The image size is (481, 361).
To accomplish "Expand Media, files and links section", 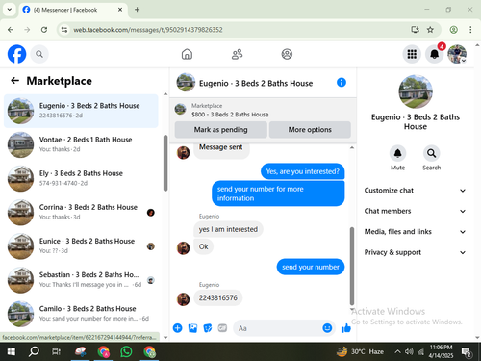I will (x=415, y=232).
